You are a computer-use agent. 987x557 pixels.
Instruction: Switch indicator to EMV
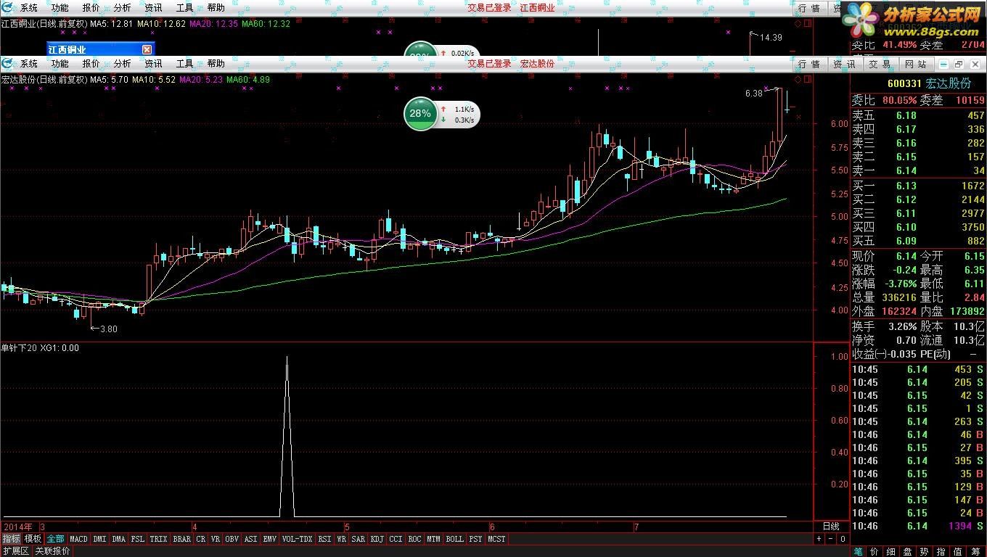[x=269, y=539]
